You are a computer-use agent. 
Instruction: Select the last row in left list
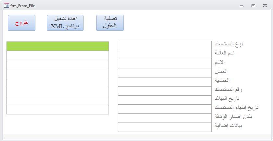click(58, 110)
